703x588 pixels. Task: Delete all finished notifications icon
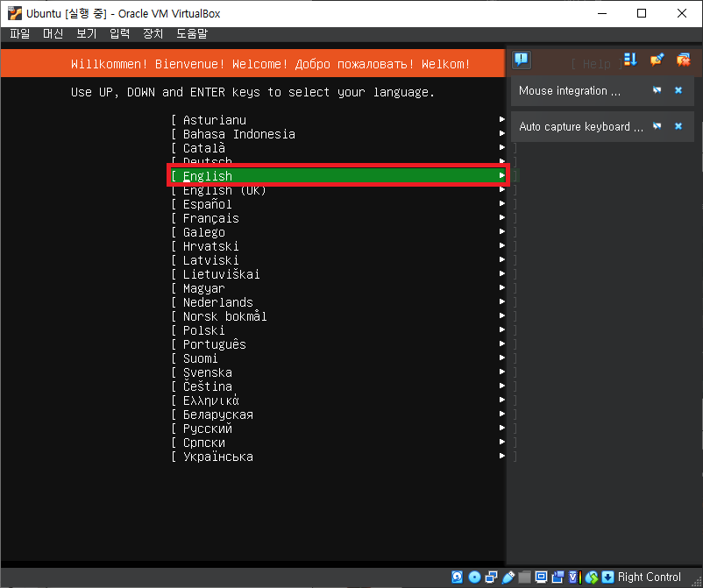(683, 60)
